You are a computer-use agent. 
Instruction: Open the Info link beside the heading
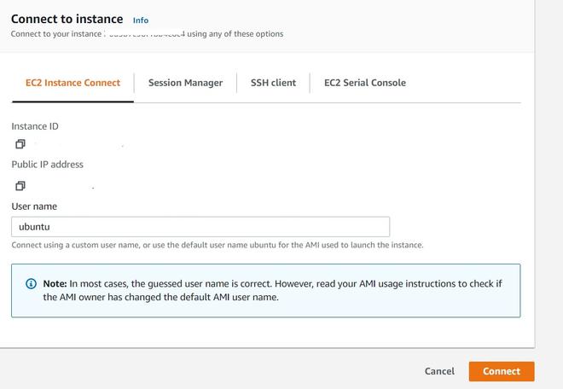[x=141, y=20]
